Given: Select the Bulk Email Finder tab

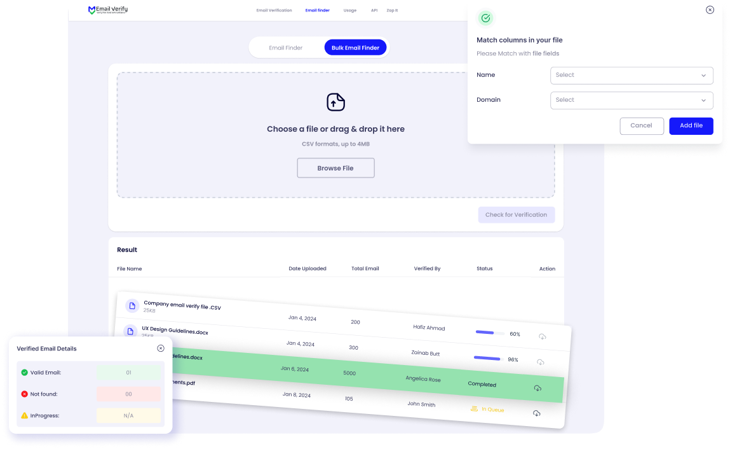Looking at the screenshot, I should (x=355, y=48).
